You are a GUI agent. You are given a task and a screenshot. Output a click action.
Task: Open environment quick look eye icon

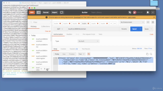click(148, 22)
